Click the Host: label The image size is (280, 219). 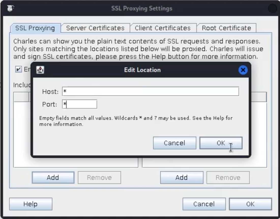click(x=50, y=92)
